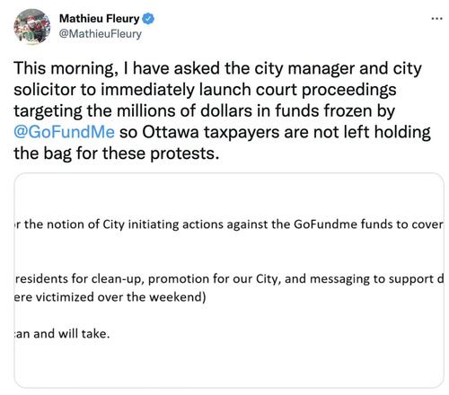Click the words 'Ottawa taxpayers' in the tweet
The width and height of the screenshot is (449, 395).
point(211,132)
